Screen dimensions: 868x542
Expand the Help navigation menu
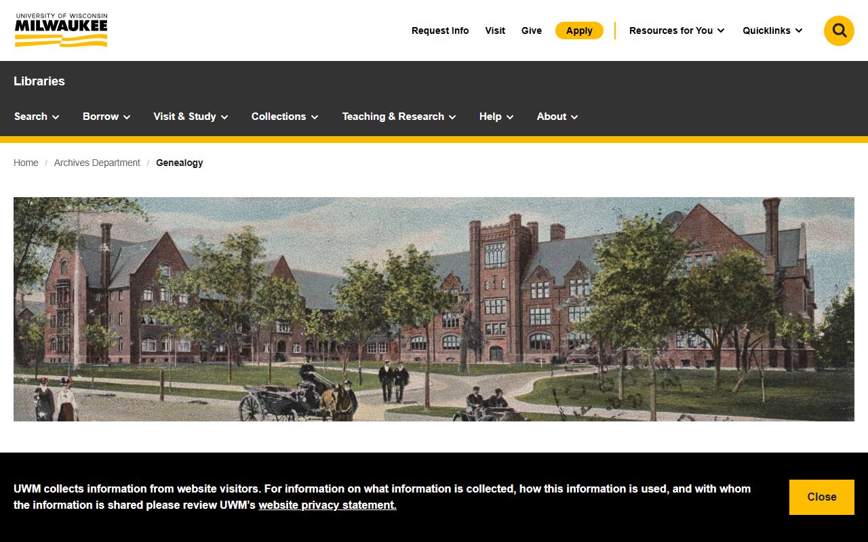(x=496, y=117)
